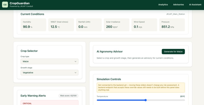
Task: Click the Solar Irradiance 260 W/m² value
Action: pyautogui.click(x=112, y=27)
